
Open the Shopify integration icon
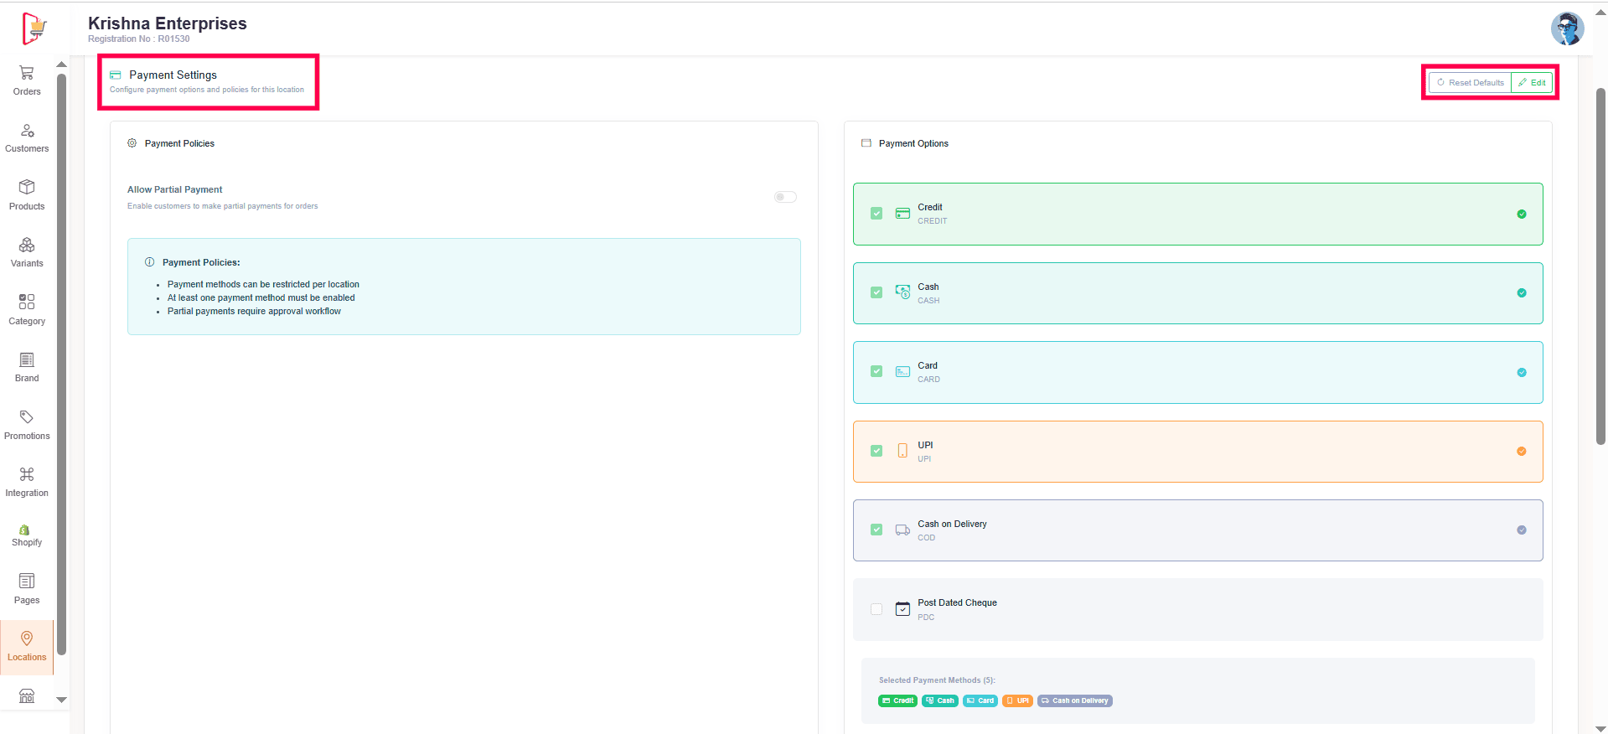[25, 530]
